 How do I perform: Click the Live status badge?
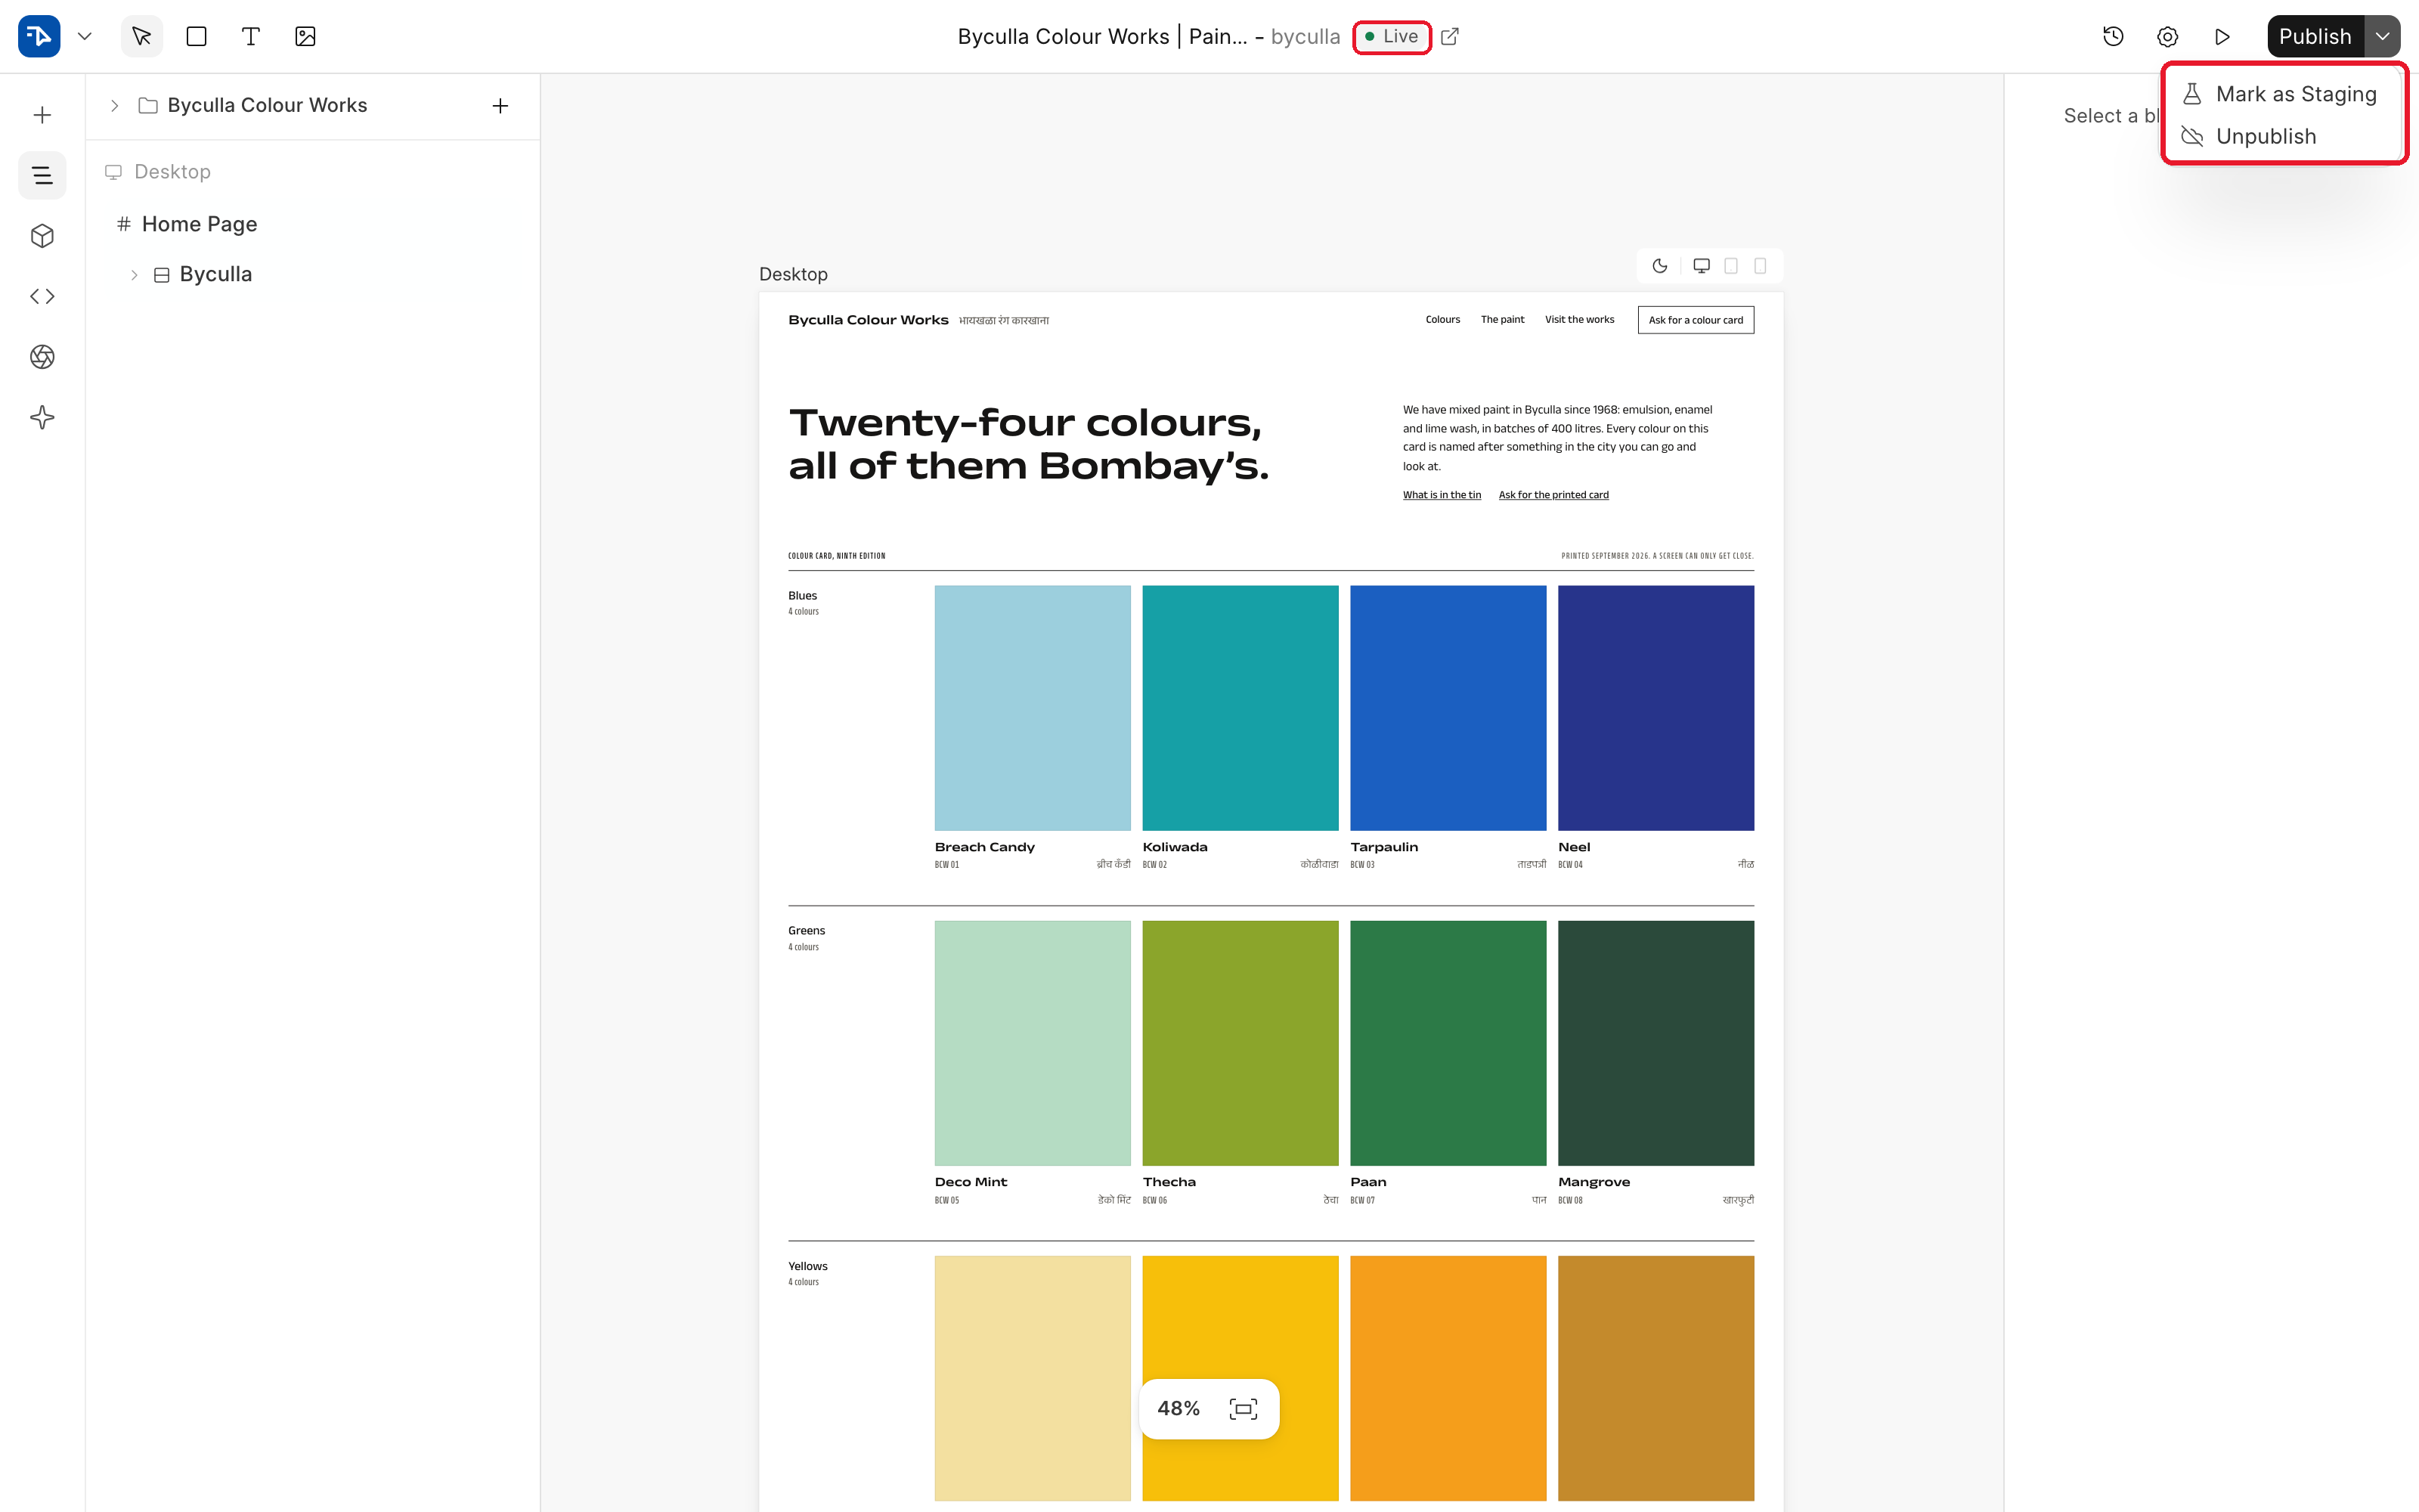click(1392, 36)
